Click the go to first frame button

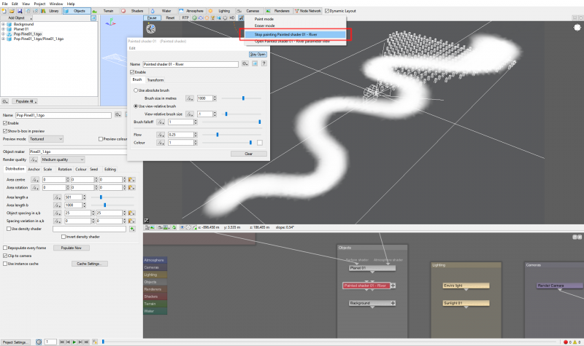(62, 342)
